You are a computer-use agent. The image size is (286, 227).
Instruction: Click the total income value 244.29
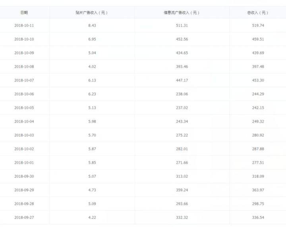(x=258, y=94)
